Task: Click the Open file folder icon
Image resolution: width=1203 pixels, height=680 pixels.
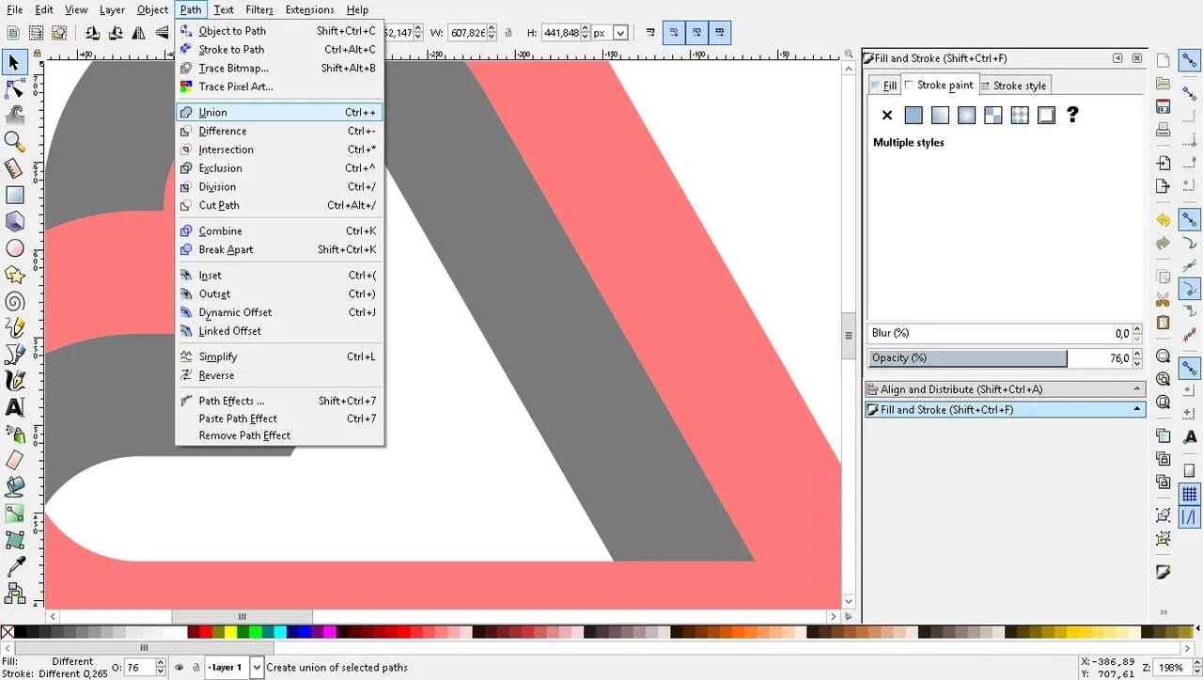Action: (x=1163, y=84)
